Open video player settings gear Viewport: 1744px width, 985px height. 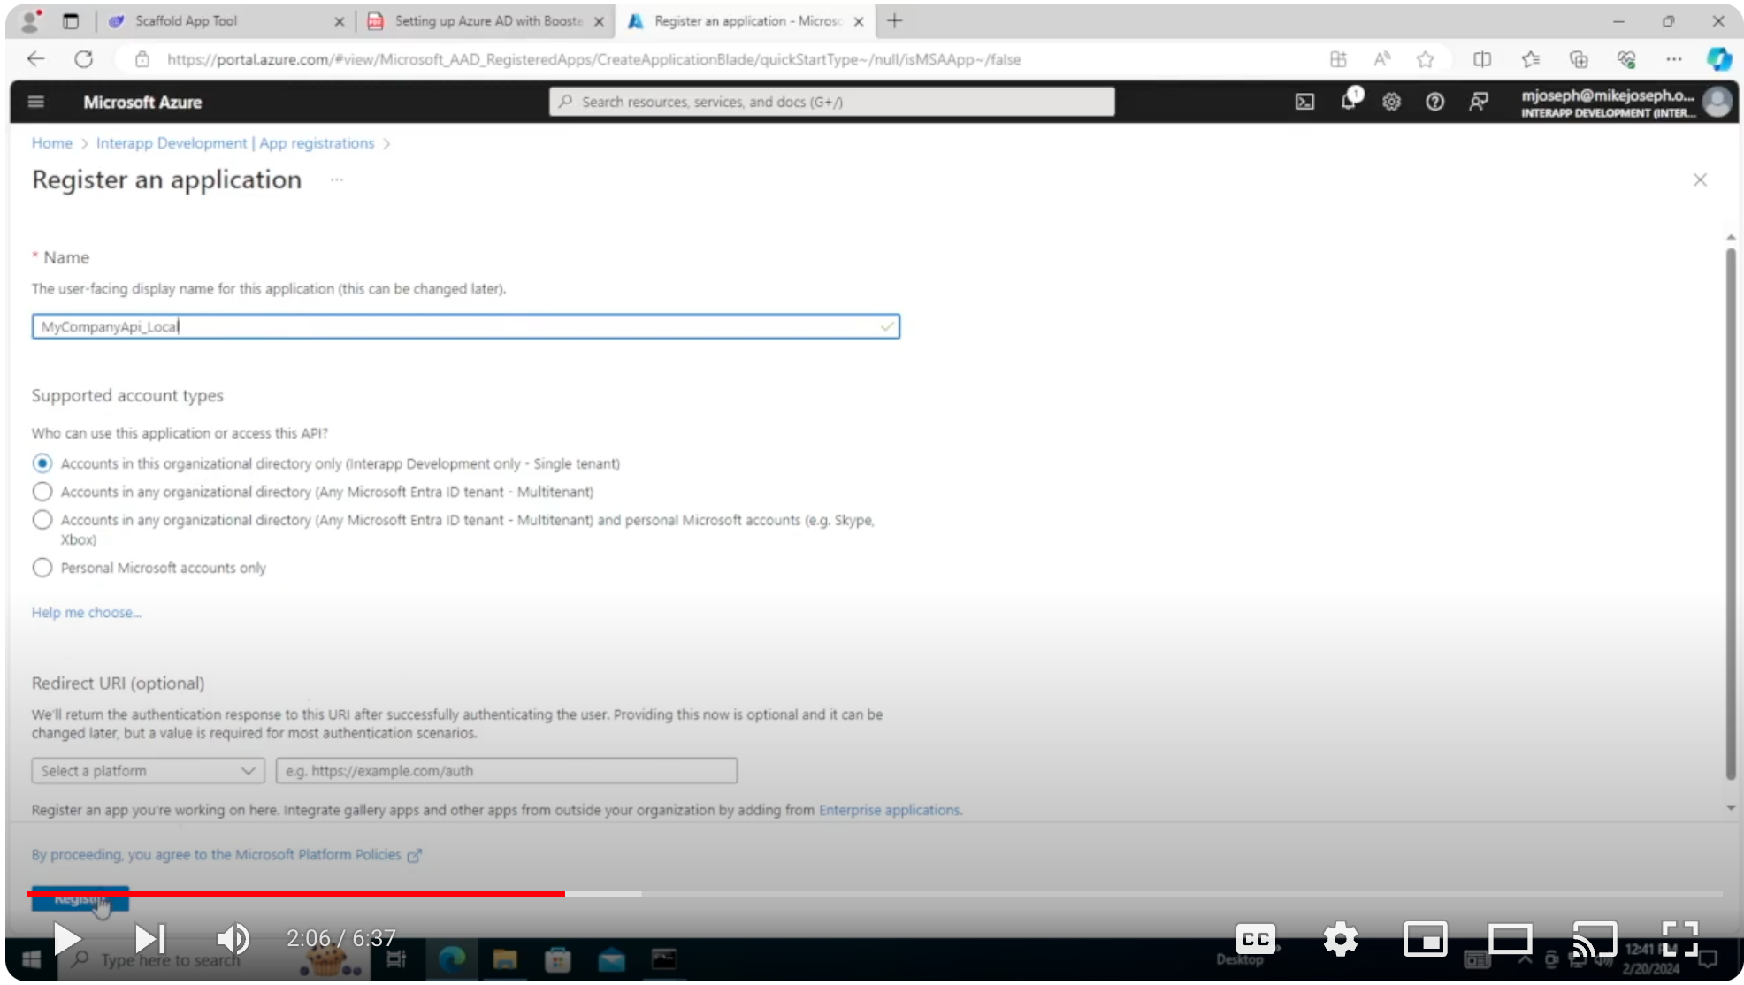(x=1341, y=939)
